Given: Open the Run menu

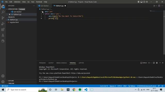Looking at the screenshot, I should pyautogui.click(x=33, y=2).
